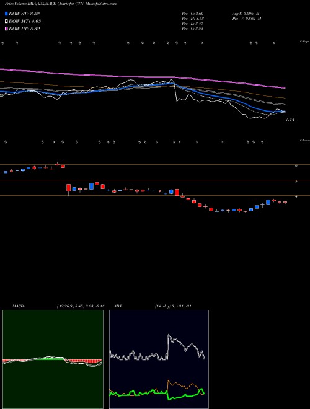Image resolution: width=310 pixels, height=409 pixels.
Task: Select the 'DOW MT: 4.03' legend label
Action: click(25, 22)
